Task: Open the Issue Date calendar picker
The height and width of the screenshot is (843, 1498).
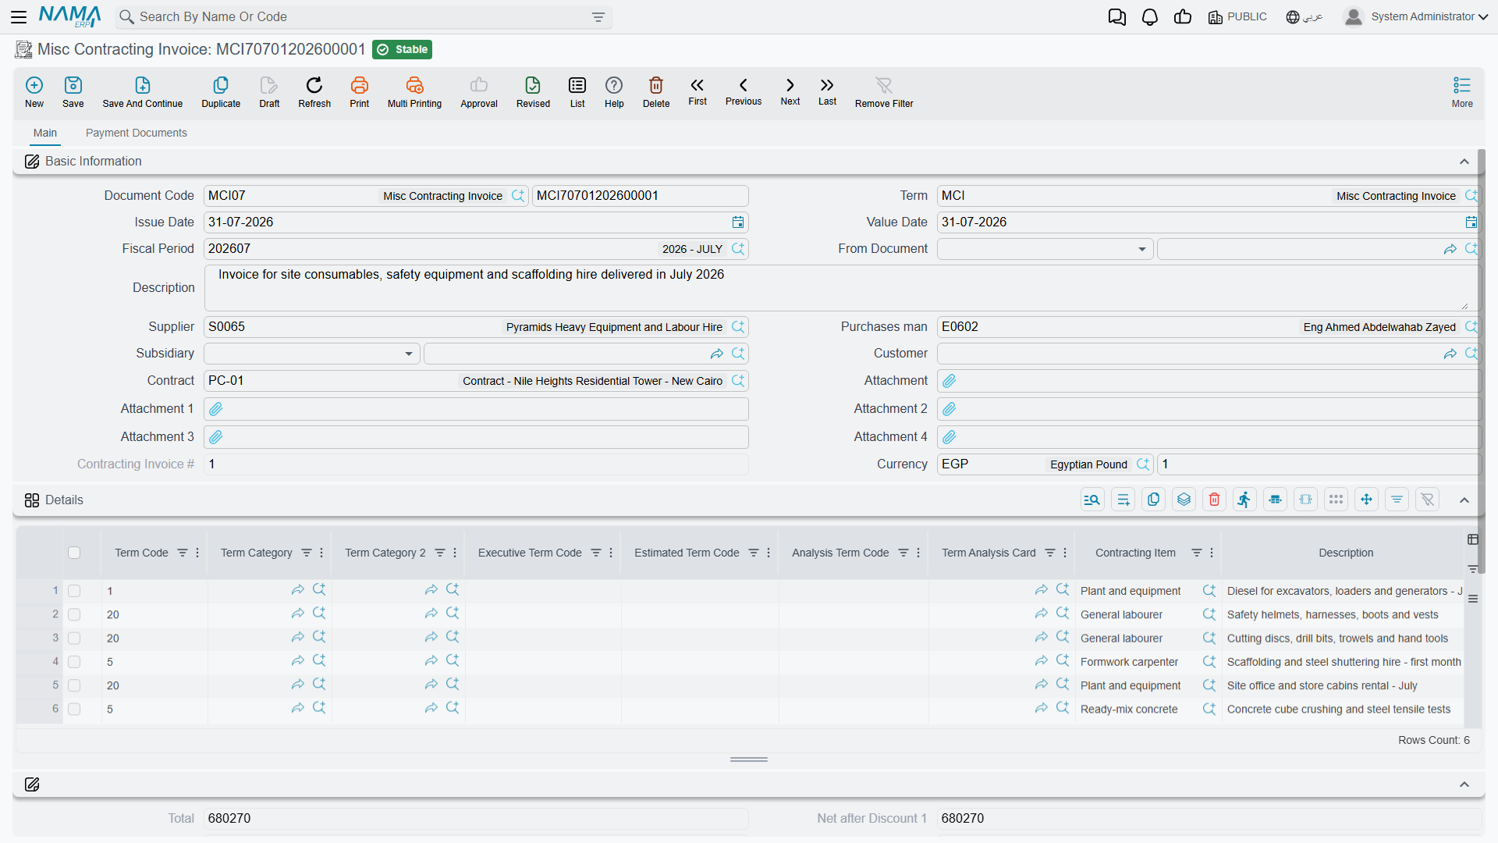Action: 738,222
